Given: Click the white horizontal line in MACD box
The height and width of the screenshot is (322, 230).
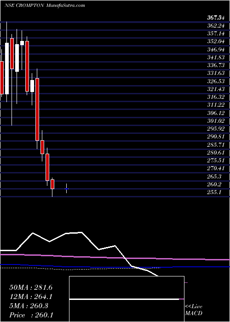Looking at the screenshot, I should (124, 299).
